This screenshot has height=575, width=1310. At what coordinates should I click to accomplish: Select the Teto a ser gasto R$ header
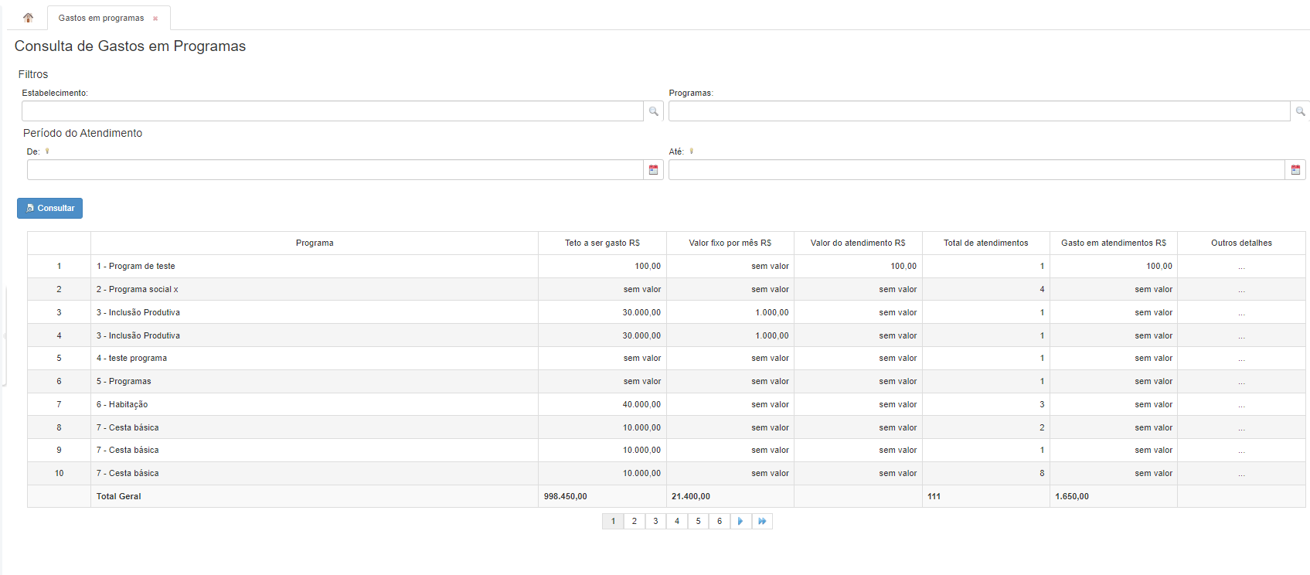(x=602, y=243)
